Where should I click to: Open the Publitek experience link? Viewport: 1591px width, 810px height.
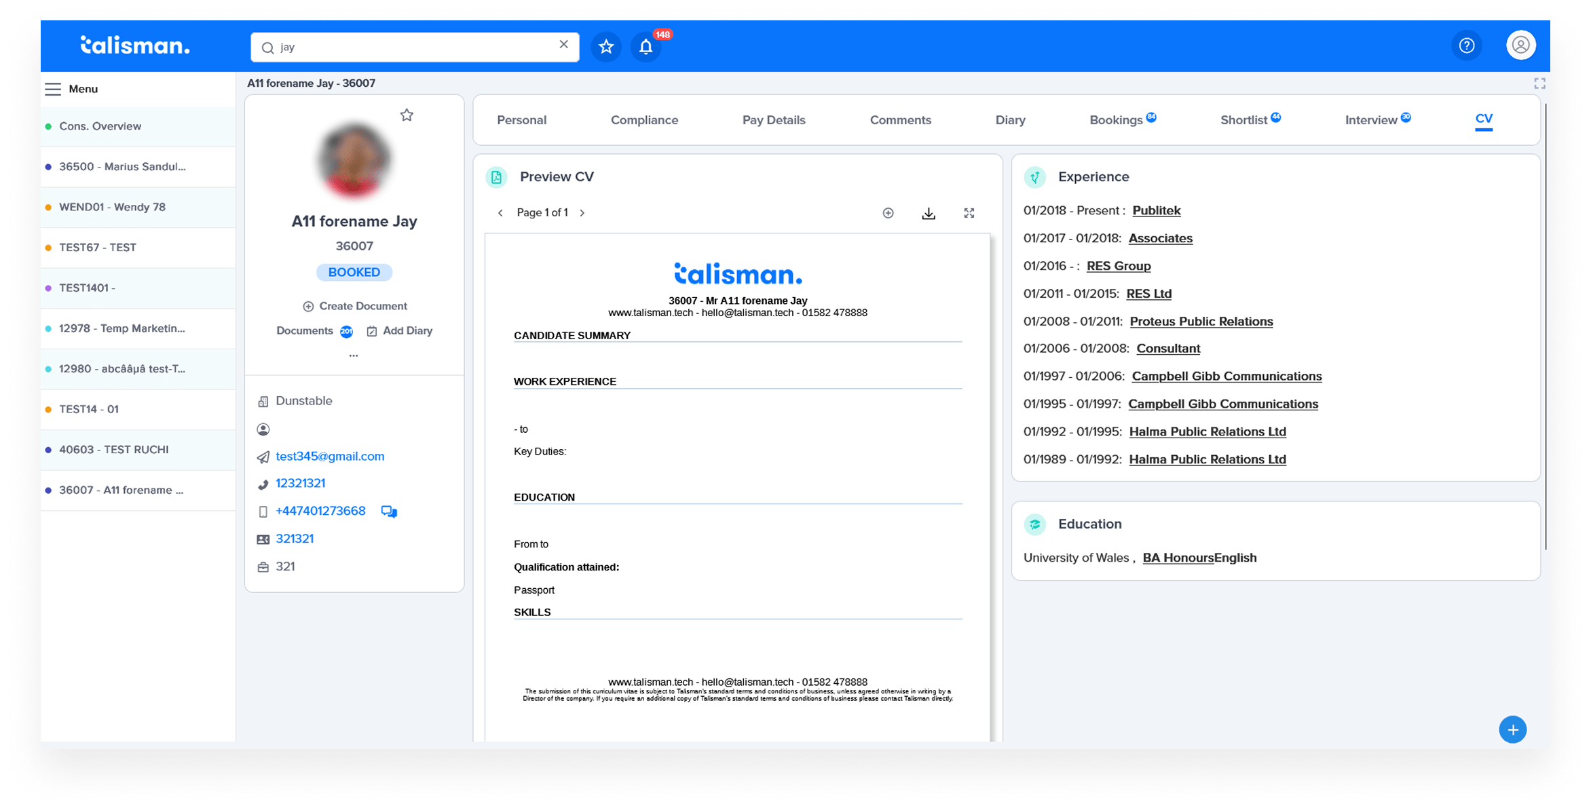(1156, 210)
